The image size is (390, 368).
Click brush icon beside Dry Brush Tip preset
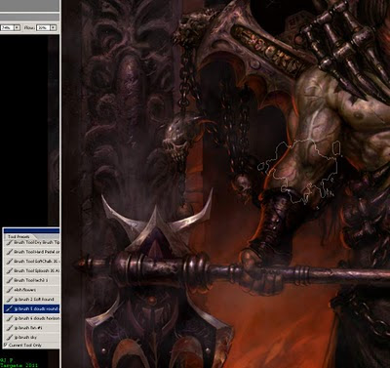tap(9, 242)
